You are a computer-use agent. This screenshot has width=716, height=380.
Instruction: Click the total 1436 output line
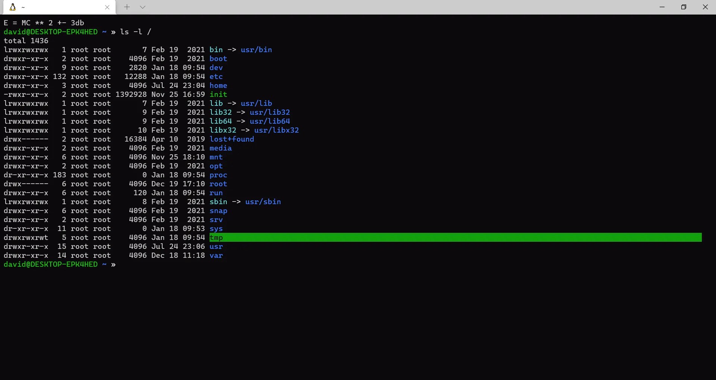(x=26, y=41)
